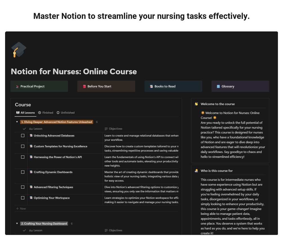This screenshot has height=240, width=283.
Task: Click the Glossary abc icon
Action: tap(218, 86)
